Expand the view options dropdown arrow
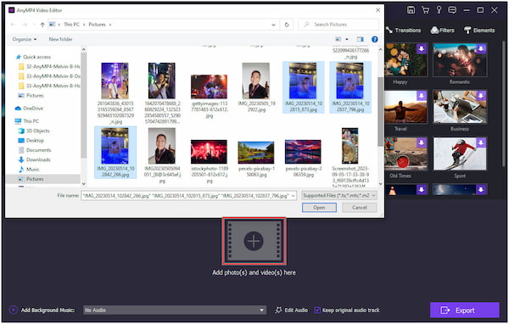509x324 pixels. [347, 39]
